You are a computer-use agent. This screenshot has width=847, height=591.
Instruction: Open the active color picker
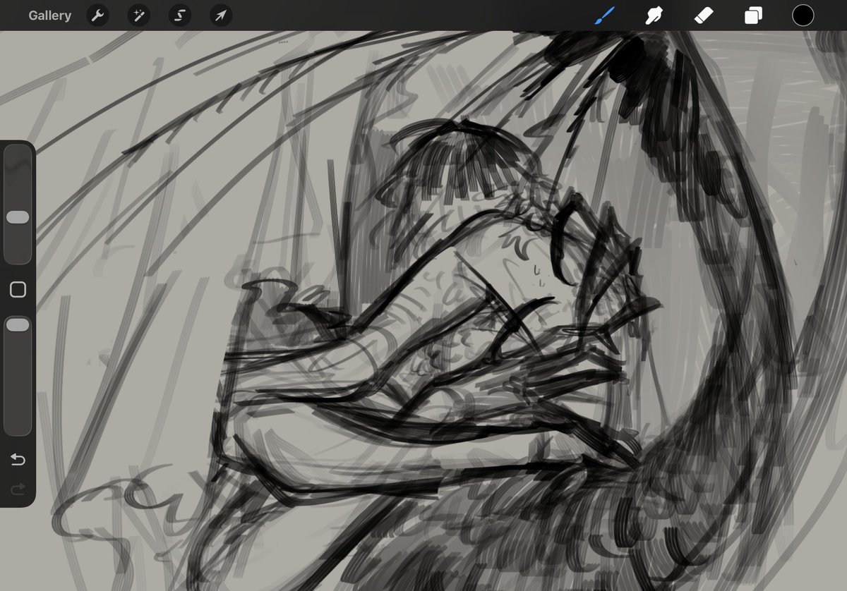click(x=803, y=16)
